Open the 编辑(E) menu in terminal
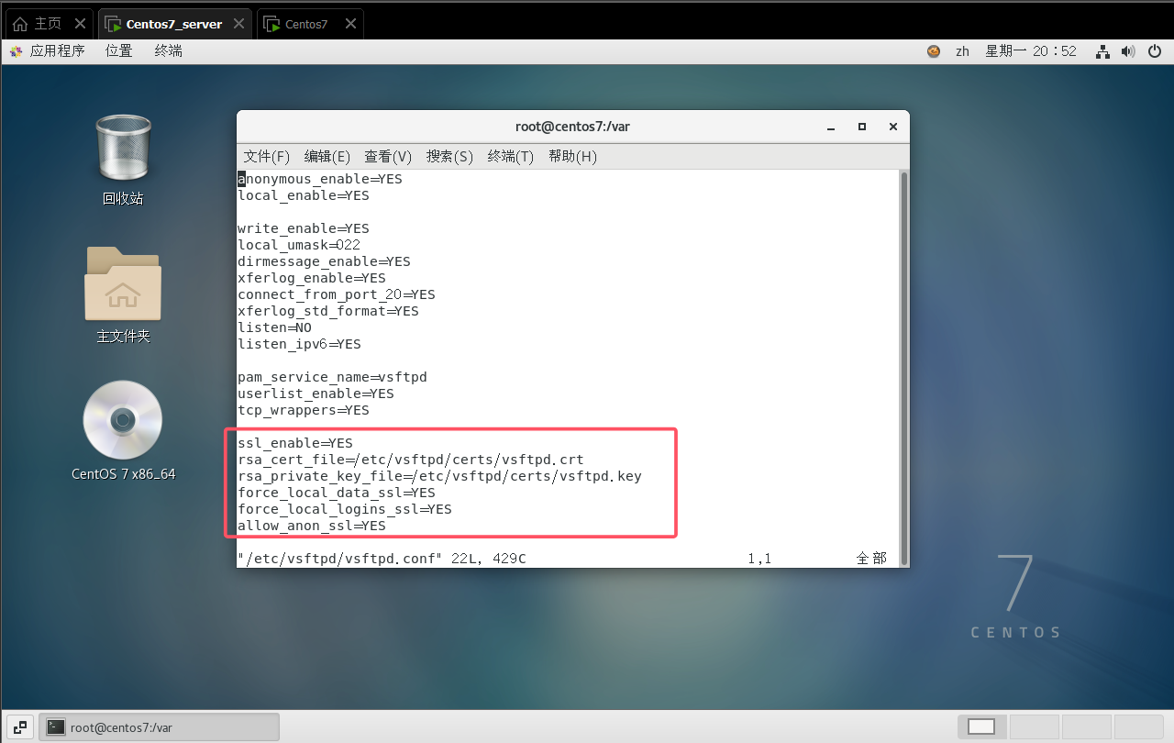The image size is (1174, 743). (x=327, y=157)
